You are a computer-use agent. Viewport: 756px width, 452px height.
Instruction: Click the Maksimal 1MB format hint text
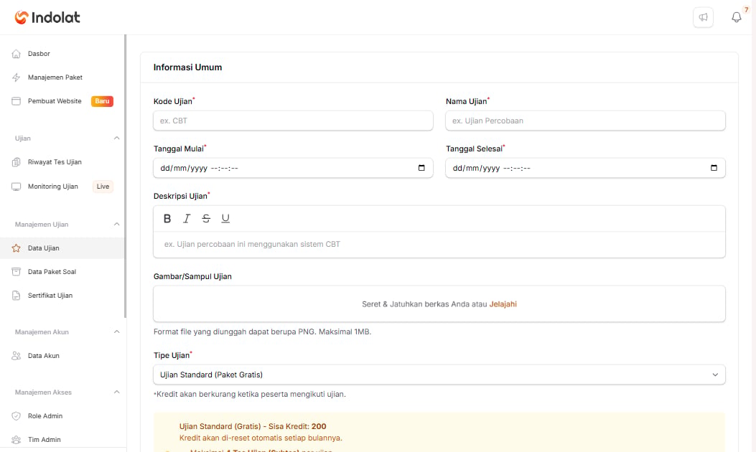click(x=262, y=331)
